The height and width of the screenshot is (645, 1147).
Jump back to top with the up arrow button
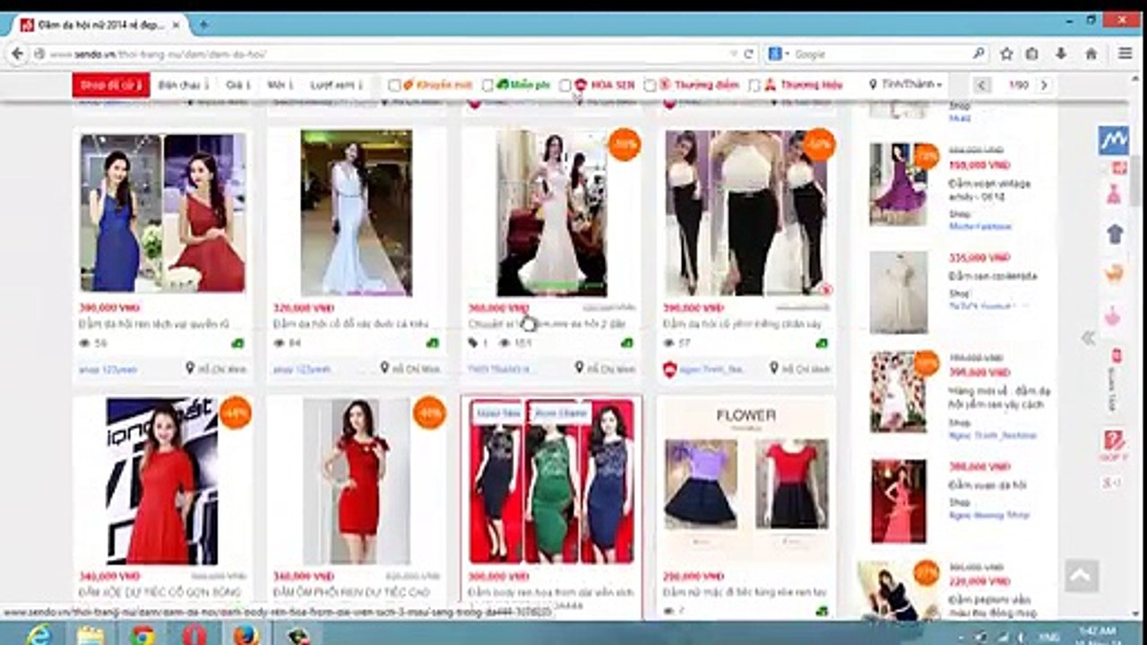(x=1081, y=574)
